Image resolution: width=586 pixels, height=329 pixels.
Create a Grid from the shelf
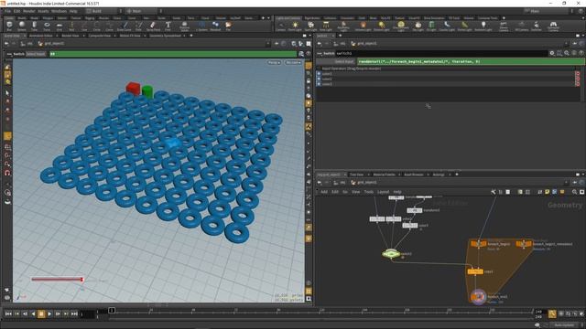pyautogui.click(x=59, y=26)
